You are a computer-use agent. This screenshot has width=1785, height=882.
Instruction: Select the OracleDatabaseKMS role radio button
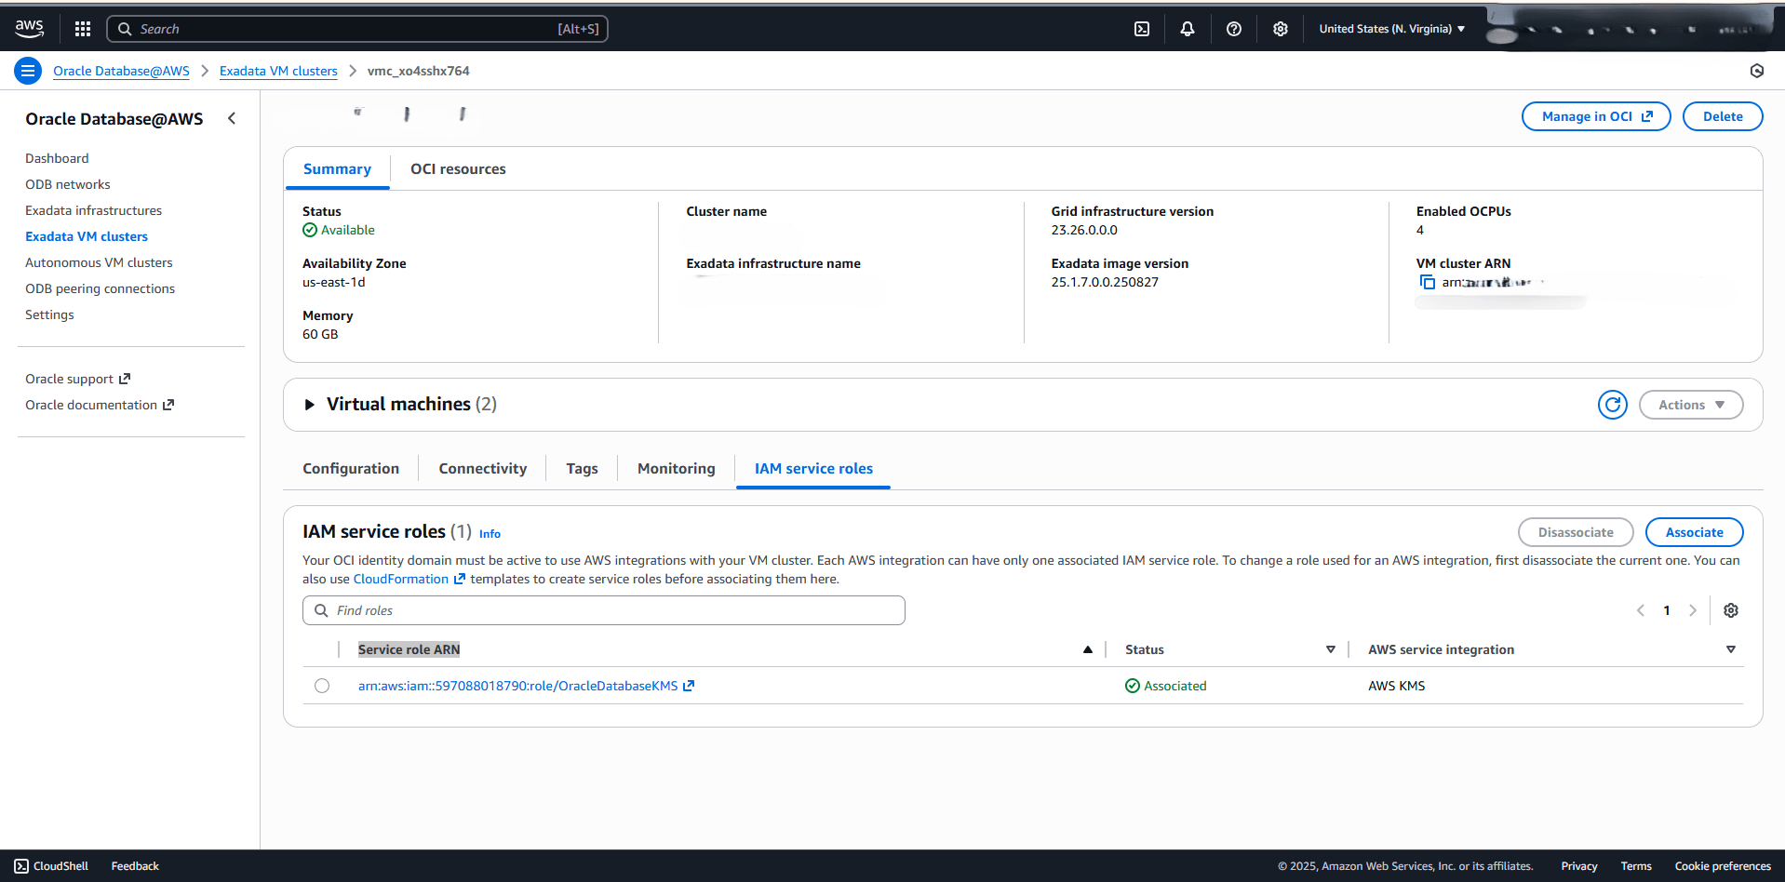point(322,686)
